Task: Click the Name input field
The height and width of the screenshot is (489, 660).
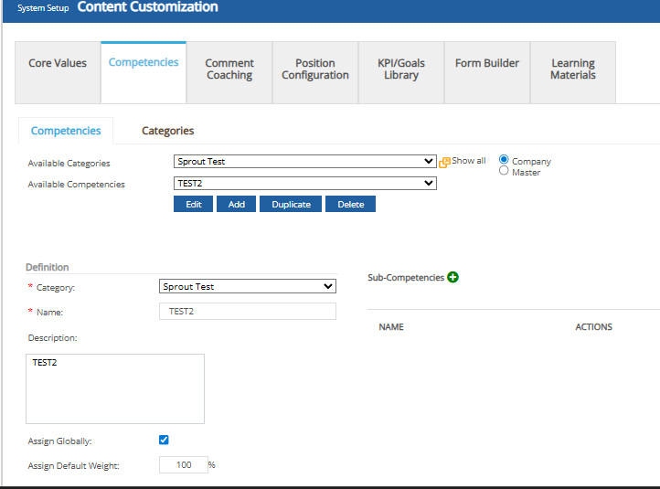Action: point(248,312)
